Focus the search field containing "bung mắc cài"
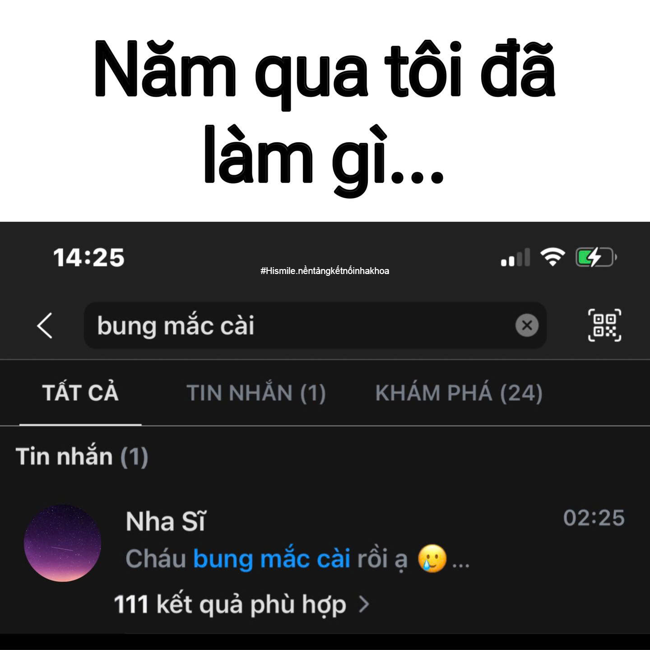The width and height of the screenshot is (650, 650). [315, 325]
